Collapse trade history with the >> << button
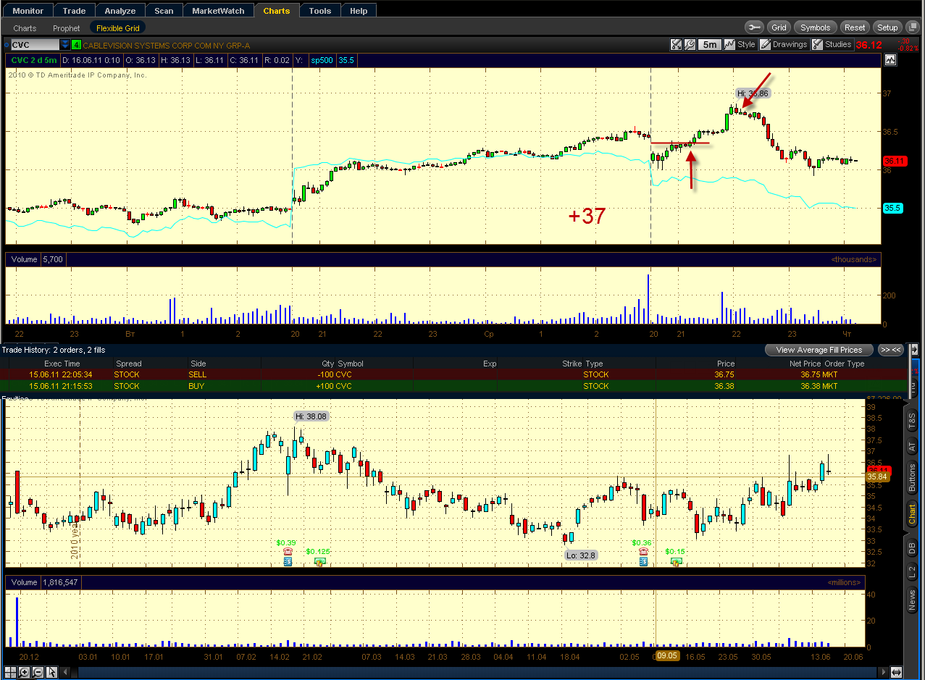 tap(890, 350)
